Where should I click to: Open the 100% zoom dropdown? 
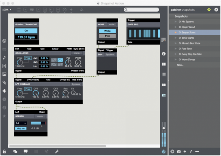(7, 10)
